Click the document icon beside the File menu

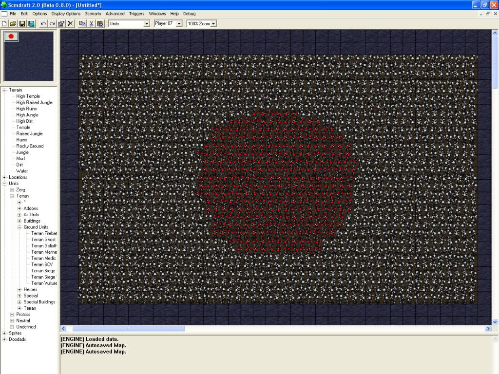(4, 14)
